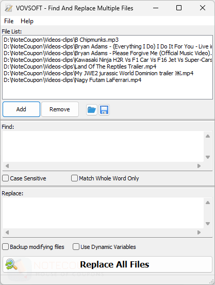
Task: Minimize the VOVSOFT window
Action: pos(156,8)
